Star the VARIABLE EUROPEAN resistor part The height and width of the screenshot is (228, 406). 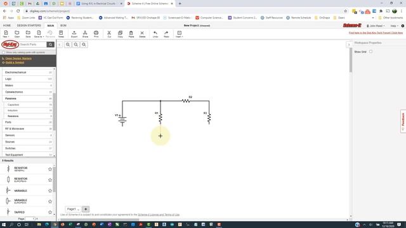pyautogui.click(x=50, y=201)
